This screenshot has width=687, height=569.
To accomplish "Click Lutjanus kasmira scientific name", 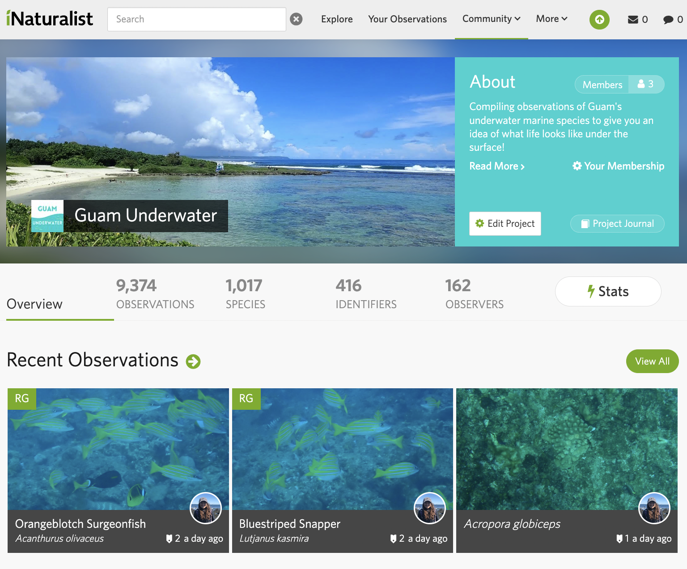I will tap(274, 539).
